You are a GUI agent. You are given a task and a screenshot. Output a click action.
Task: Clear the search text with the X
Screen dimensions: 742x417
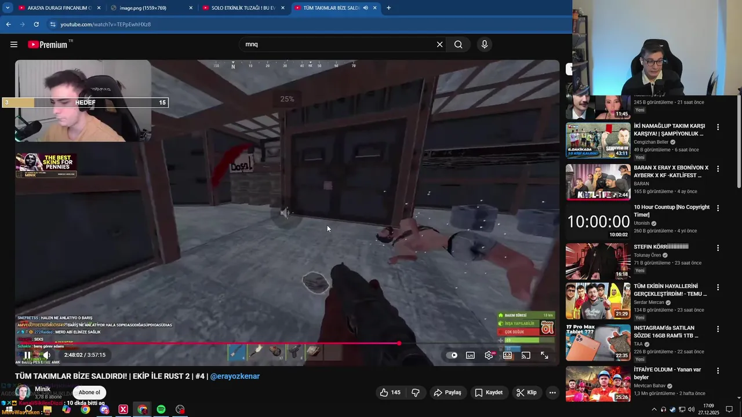(x=439, y=45)
